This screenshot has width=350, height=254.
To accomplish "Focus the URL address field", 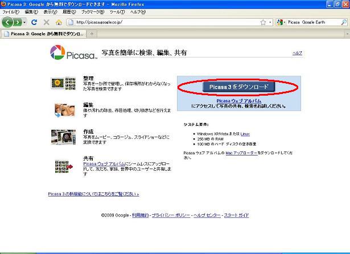I will [166, 22].
